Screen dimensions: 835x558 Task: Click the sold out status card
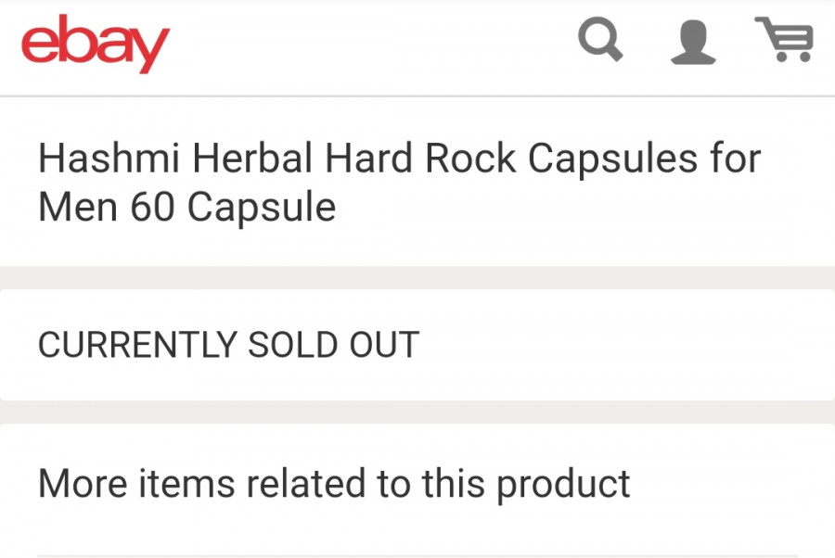(417, 345)
